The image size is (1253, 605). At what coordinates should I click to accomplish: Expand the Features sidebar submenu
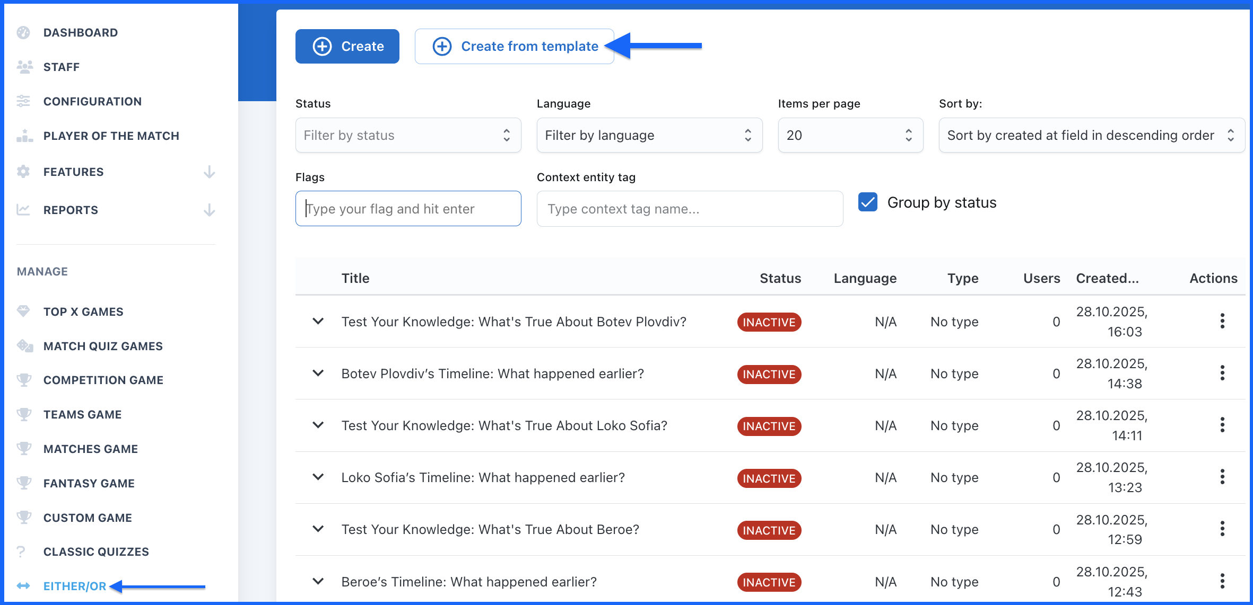tap(210, 172)
